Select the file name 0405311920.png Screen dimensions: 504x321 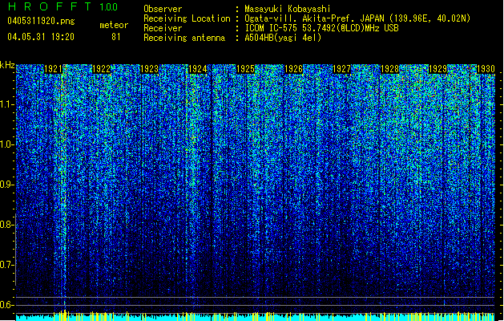tap(41, 21)
